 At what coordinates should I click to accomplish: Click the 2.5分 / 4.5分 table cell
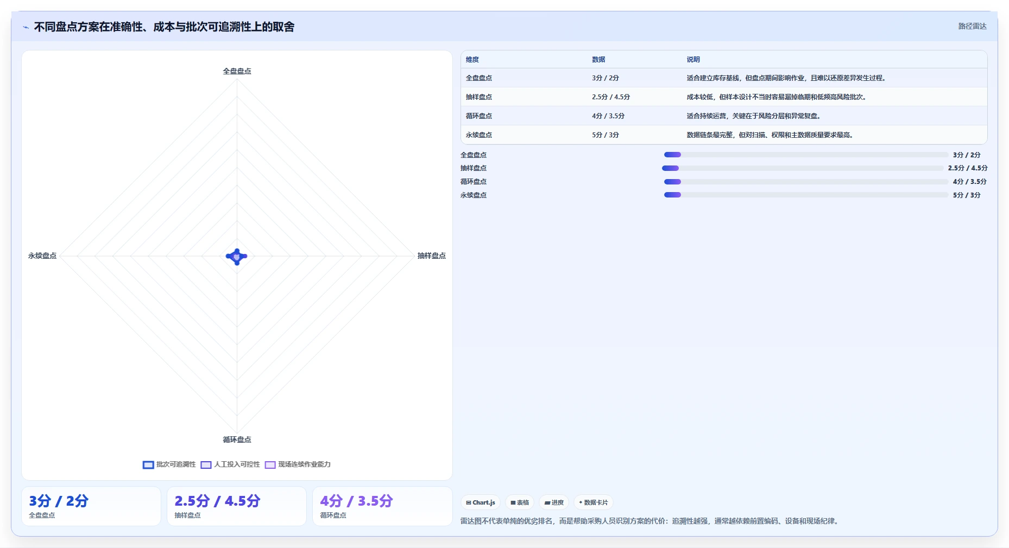(x=611, y=97)
